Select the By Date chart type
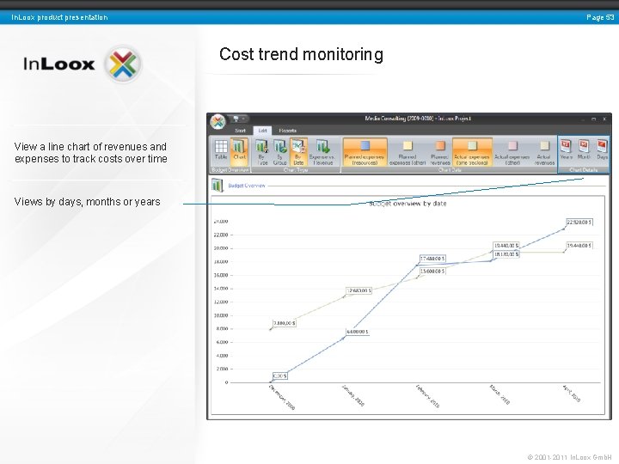The height and width of the screenshot is (464, 619). 298,152
